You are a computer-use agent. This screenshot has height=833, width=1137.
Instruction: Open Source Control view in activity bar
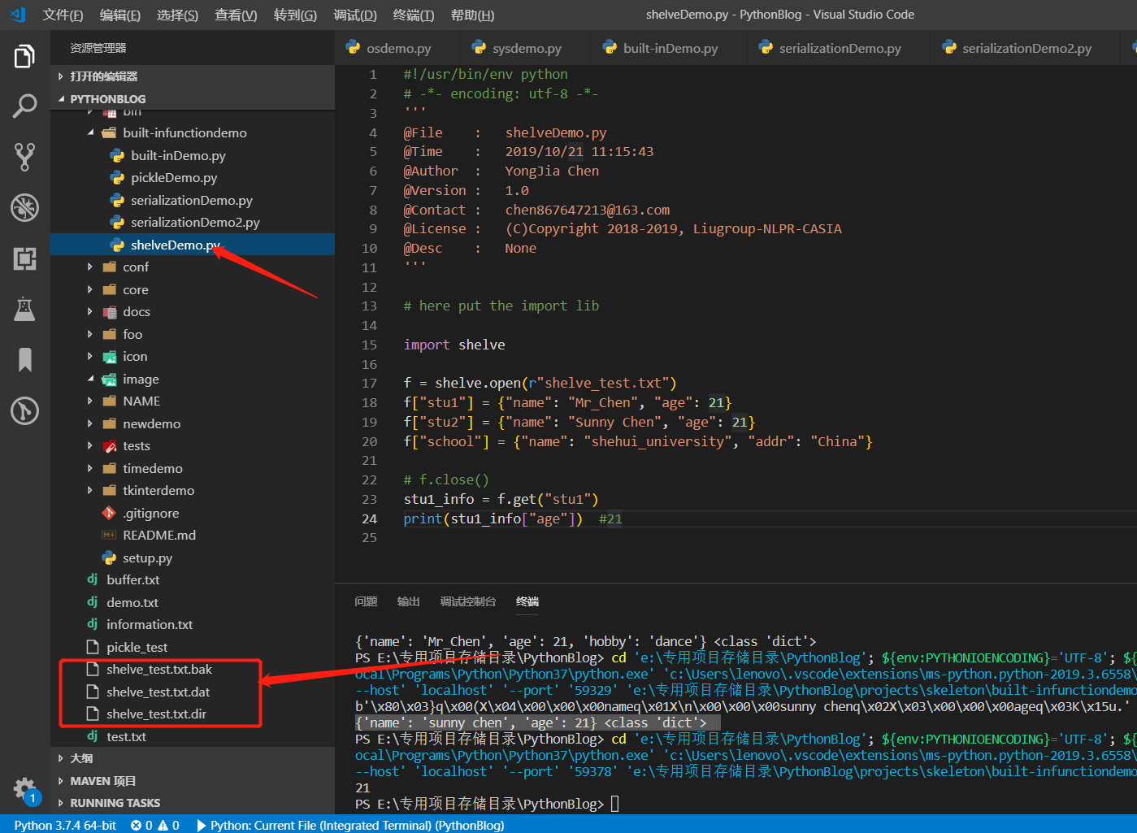tap(24, 157)
